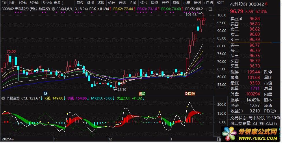Click 叠加 overlay button
The height and width of the screenshot is (143, 282).
(x=90, y=3)
